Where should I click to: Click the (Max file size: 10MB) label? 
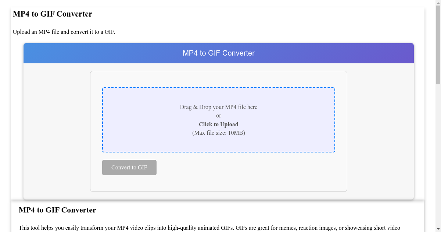[x=219, y=133]
